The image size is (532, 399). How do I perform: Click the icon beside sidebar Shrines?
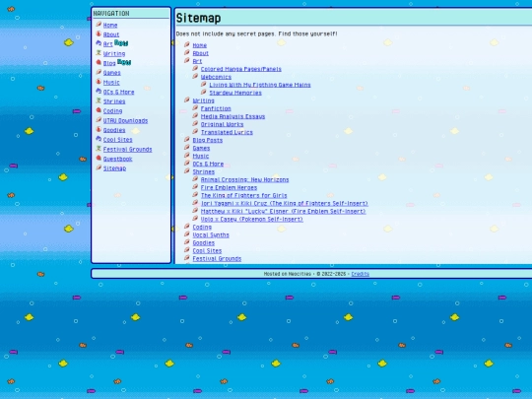pyautogui.click(x=99, y=100)
